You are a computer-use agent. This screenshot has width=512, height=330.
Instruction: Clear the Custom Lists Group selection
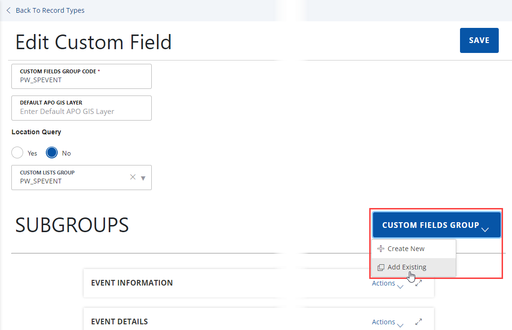133,177
